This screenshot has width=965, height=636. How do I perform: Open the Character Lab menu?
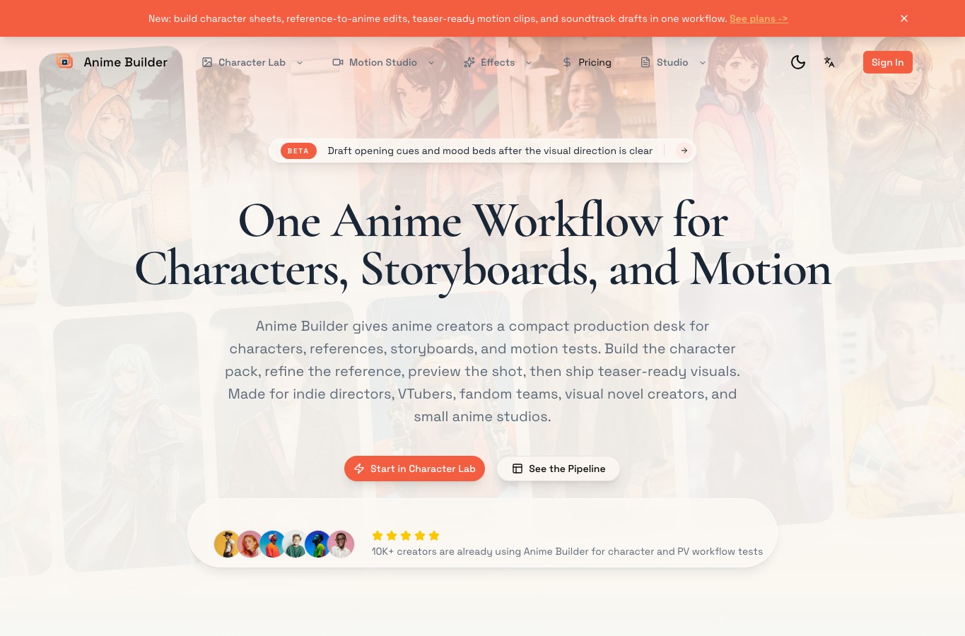252,62
